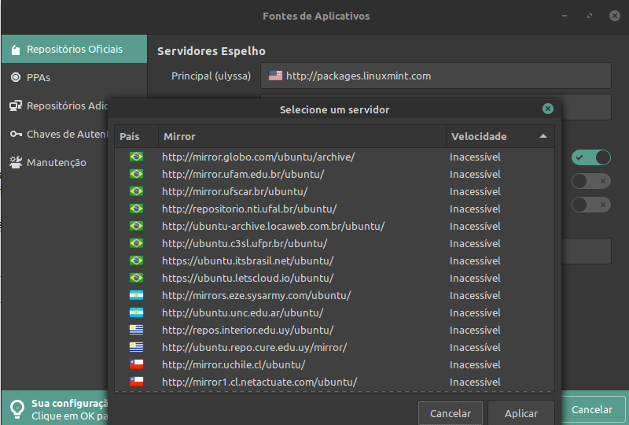Viewport: 629px width, 425px height.
Task: Open Repositórios Adicionais section
Action: (x=55, y=105)
